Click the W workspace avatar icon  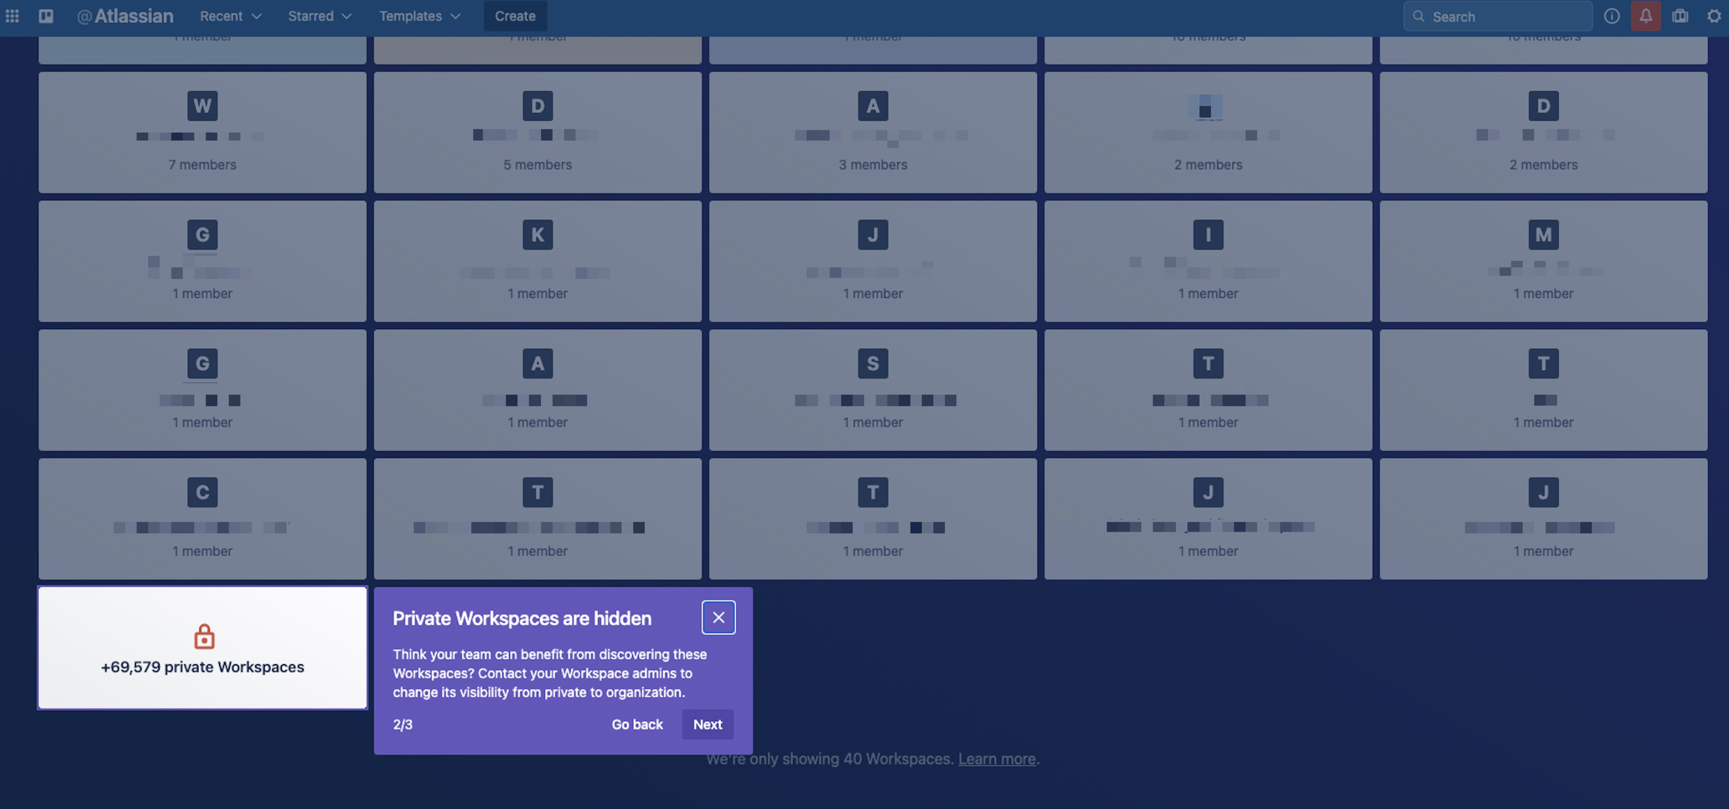(202, 105)
